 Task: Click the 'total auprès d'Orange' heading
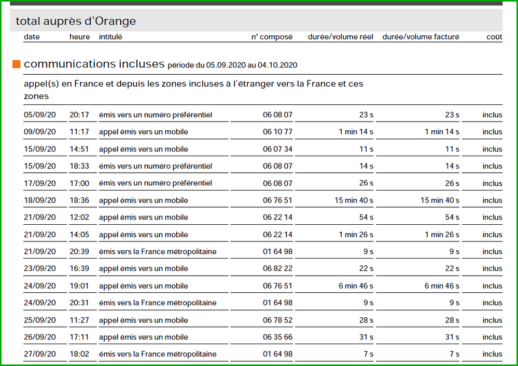(76, 21)
